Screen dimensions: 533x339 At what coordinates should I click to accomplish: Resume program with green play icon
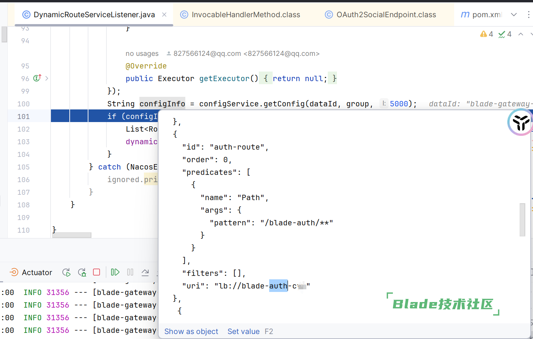click(x=115, y=272)
